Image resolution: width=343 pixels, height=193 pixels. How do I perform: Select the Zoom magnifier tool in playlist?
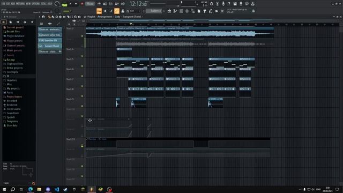tap(76, 17)
